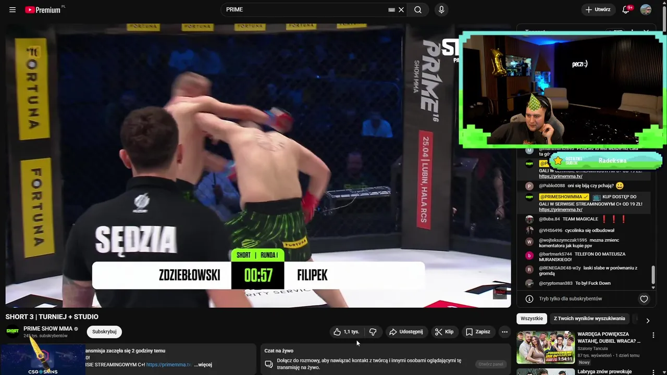
Task: Click the PRIMESHOWMMA SHORT avatar in chat
Action: click(529, 197)
